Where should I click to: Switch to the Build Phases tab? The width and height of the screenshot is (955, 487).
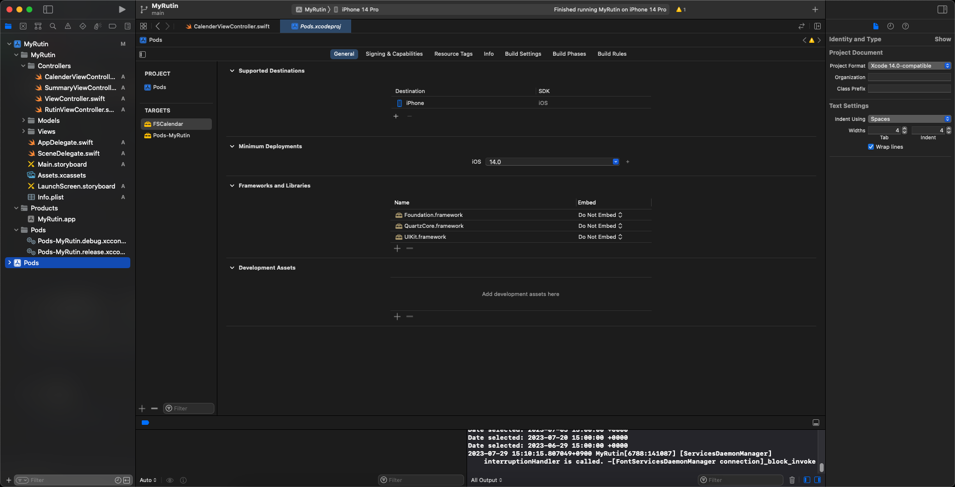pos(569,54)
